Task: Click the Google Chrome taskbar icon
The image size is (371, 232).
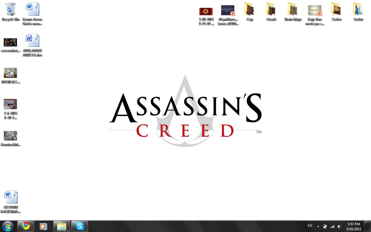Action: point(26,226)
